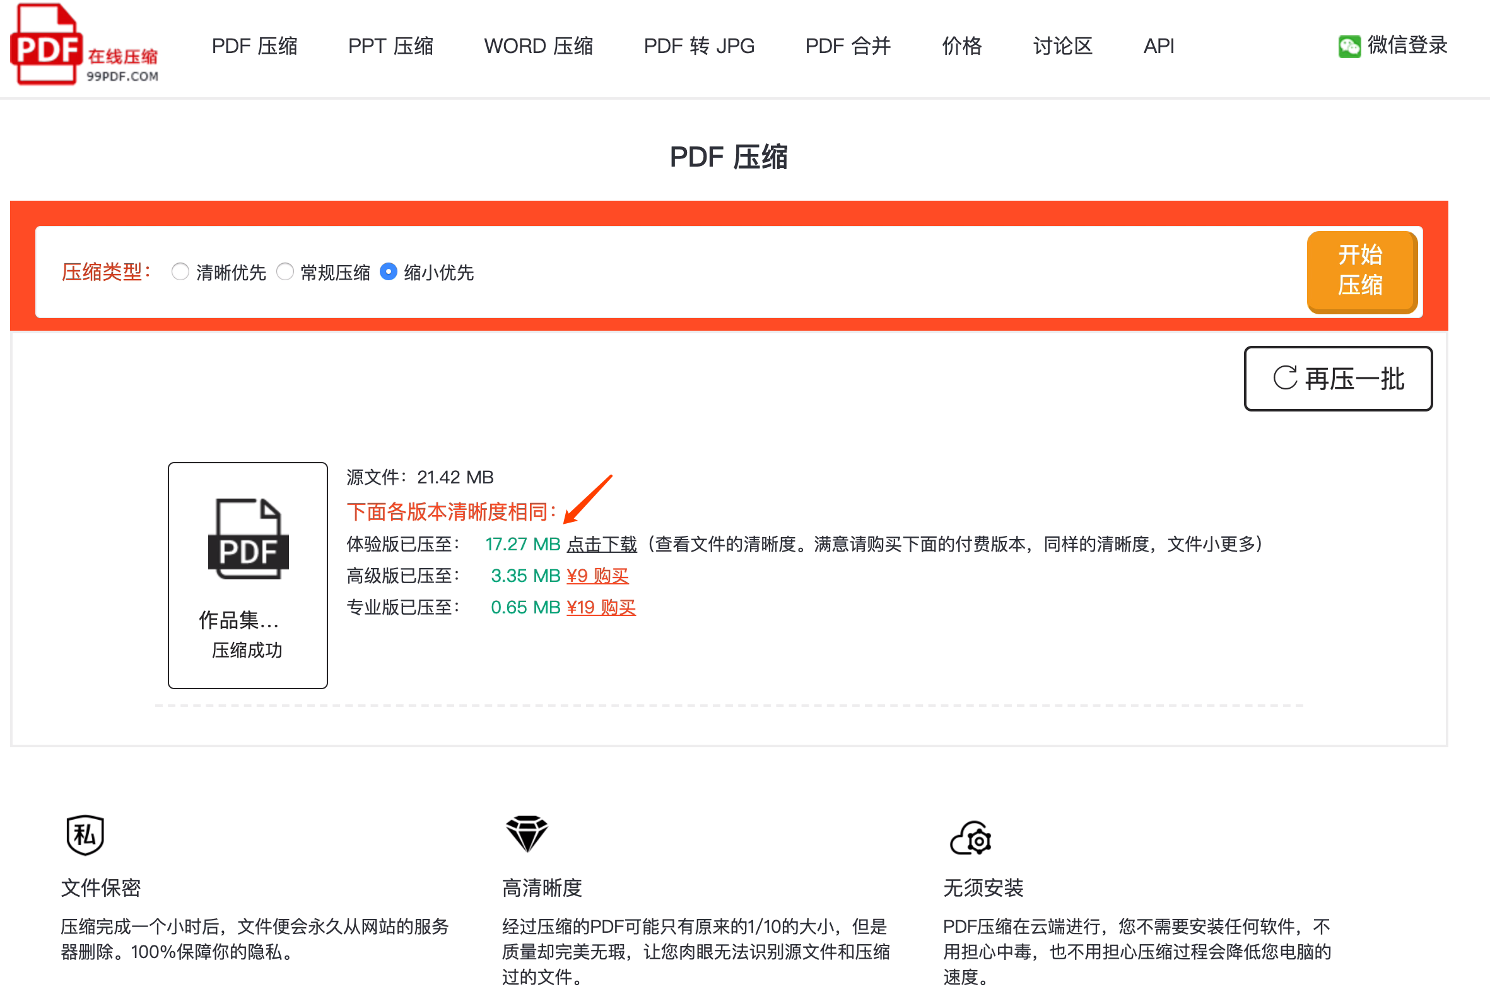This screenshot has width=1490, height=1006.
Task: Click the refresh icon in 再压一批
Action: pyautogui.click(x=1284, y=378)
